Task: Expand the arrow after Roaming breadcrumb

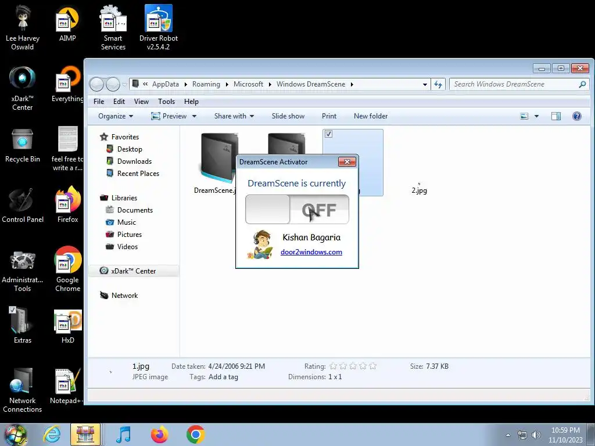Action: (227, 84)
